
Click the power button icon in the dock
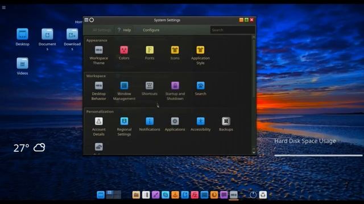[x=253, y=195]
